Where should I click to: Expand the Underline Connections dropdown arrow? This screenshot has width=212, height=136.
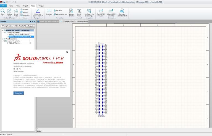click(x=42, y=16)
